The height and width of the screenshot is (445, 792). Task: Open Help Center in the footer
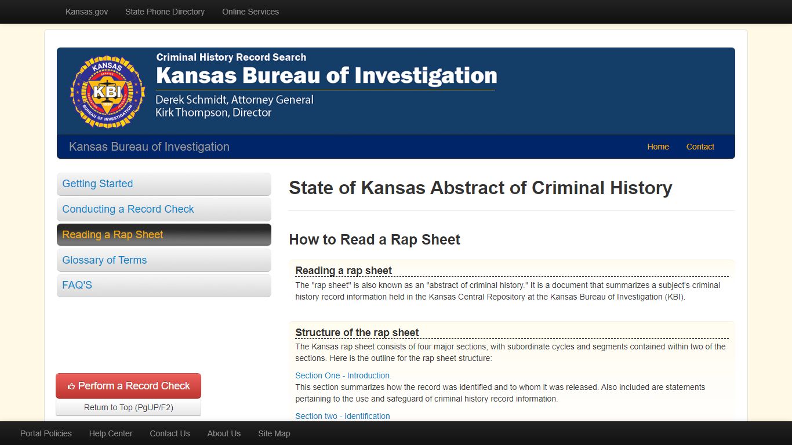111,433
